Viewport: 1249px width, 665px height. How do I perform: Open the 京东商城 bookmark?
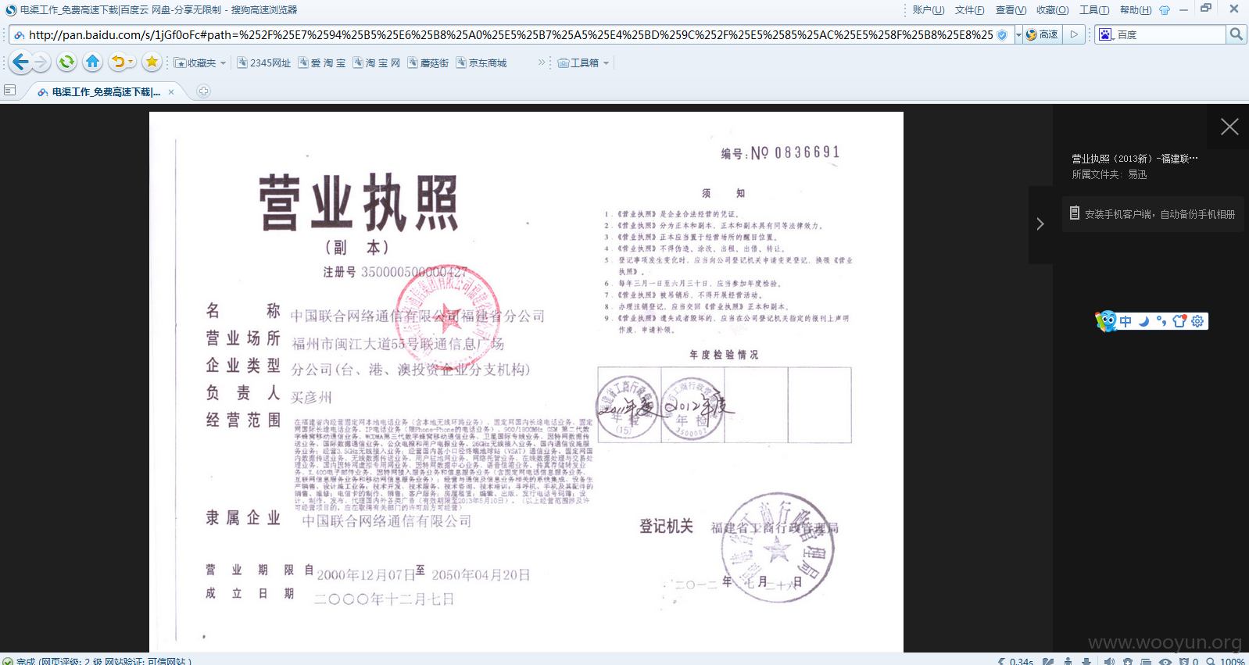[481, 63]
